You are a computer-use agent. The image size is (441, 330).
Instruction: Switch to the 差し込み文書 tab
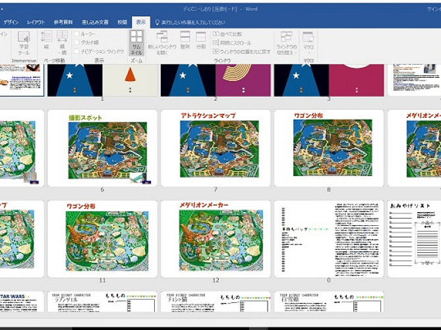click(95, 22)
